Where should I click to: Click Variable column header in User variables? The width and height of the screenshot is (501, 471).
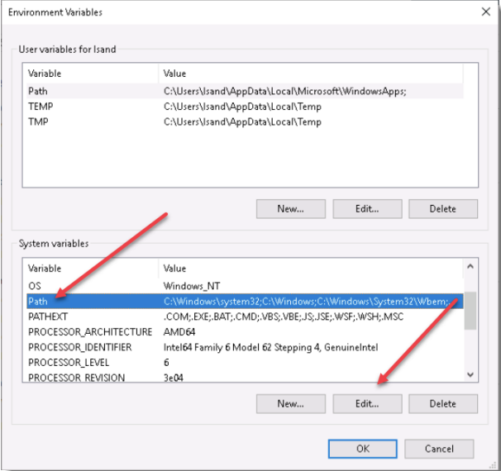(x=93, y=74)
